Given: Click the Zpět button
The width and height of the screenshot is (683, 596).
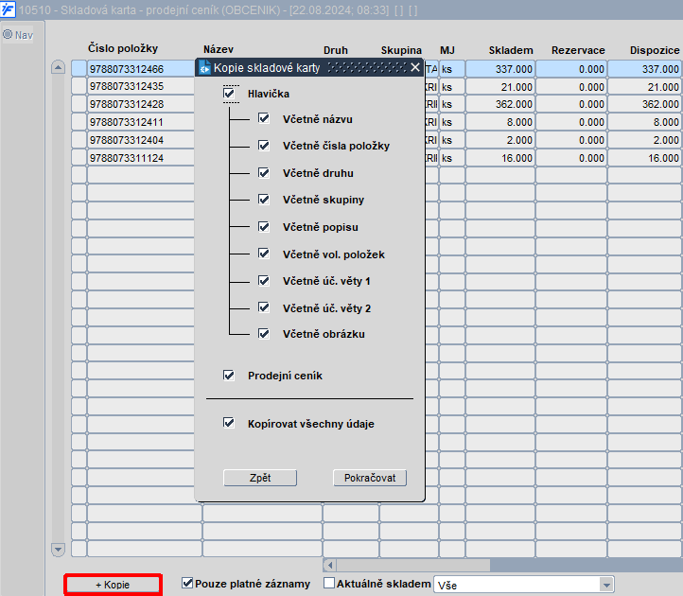Looking at the screenshot, I should pyautogui.click(x=260, y=478).
